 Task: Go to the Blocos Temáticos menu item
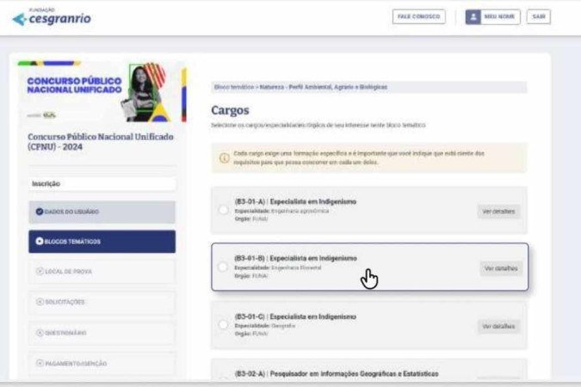pos(102,242)
